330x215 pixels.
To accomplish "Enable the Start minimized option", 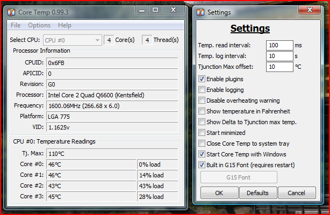I will 202,133.
